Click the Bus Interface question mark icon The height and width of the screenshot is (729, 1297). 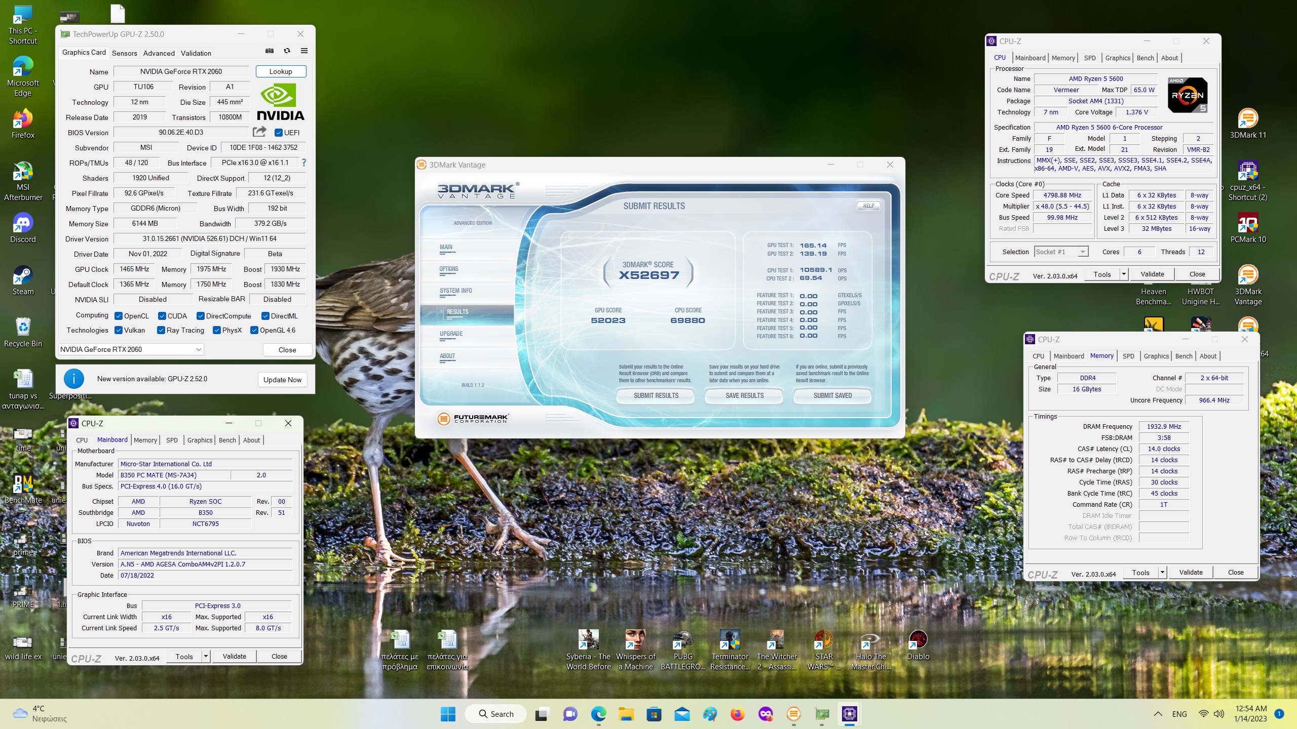coord(303,163)
